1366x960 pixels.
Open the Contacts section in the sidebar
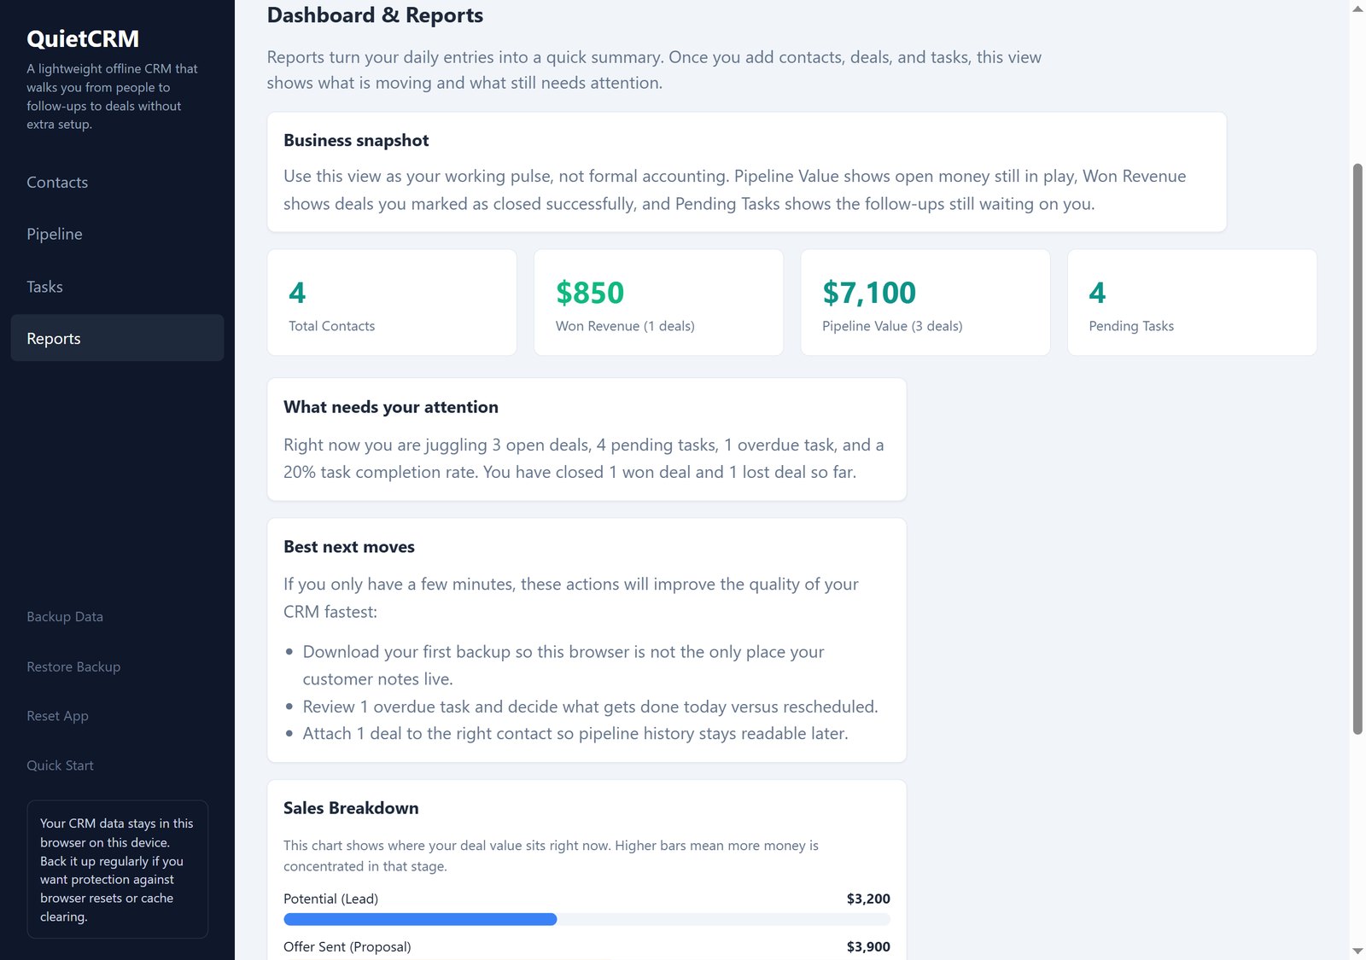(117, 183)
